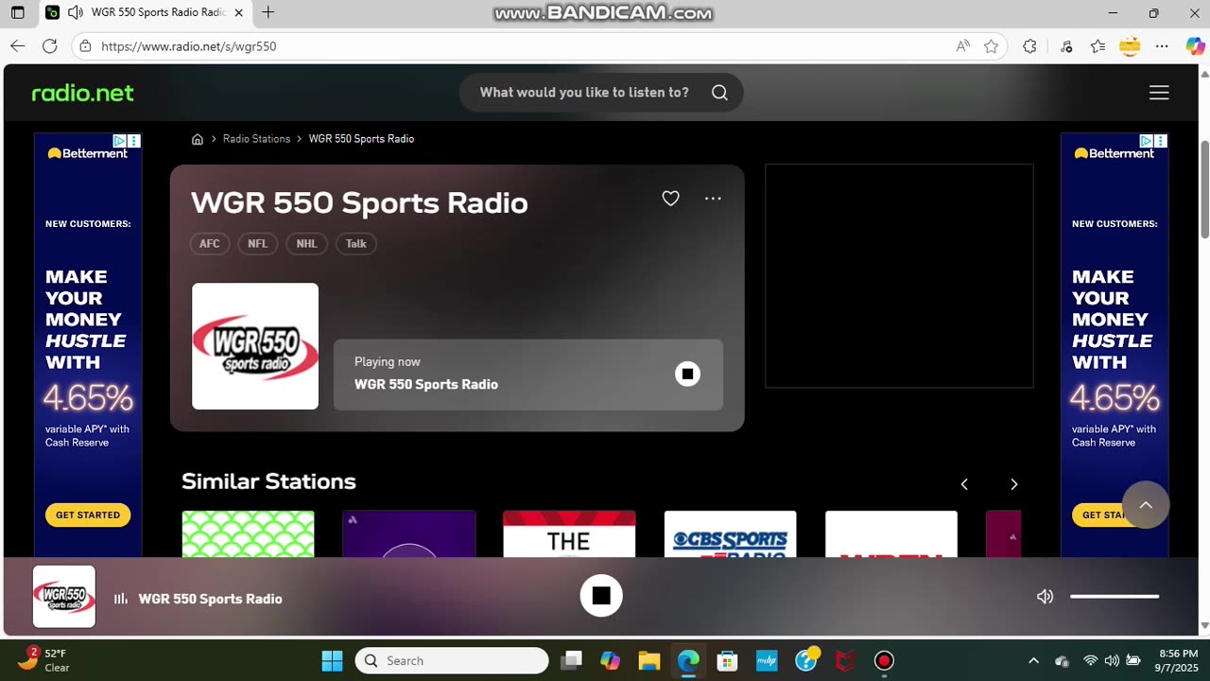1210x681 pixels.
Task: Open the Favorites list toolbar icon
Action: (x=1098, y=45)
